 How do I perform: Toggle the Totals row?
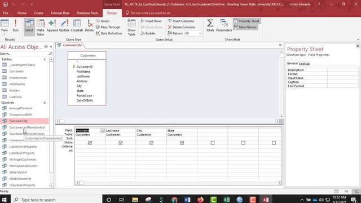coord(210,25)
